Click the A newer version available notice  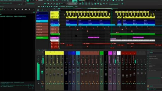coord(115,4)
